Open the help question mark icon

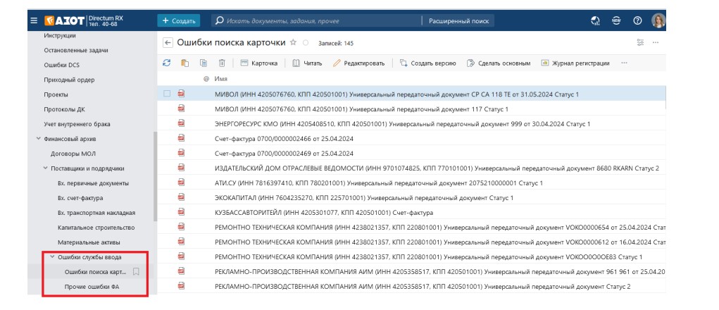pos(637,20)
